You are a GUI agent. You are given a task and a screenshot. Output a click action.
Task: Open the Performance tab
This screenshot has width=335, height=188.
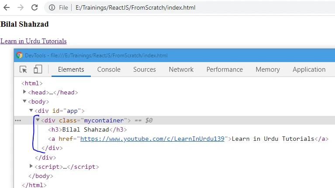pyautogui.click(x=224, y=70)
